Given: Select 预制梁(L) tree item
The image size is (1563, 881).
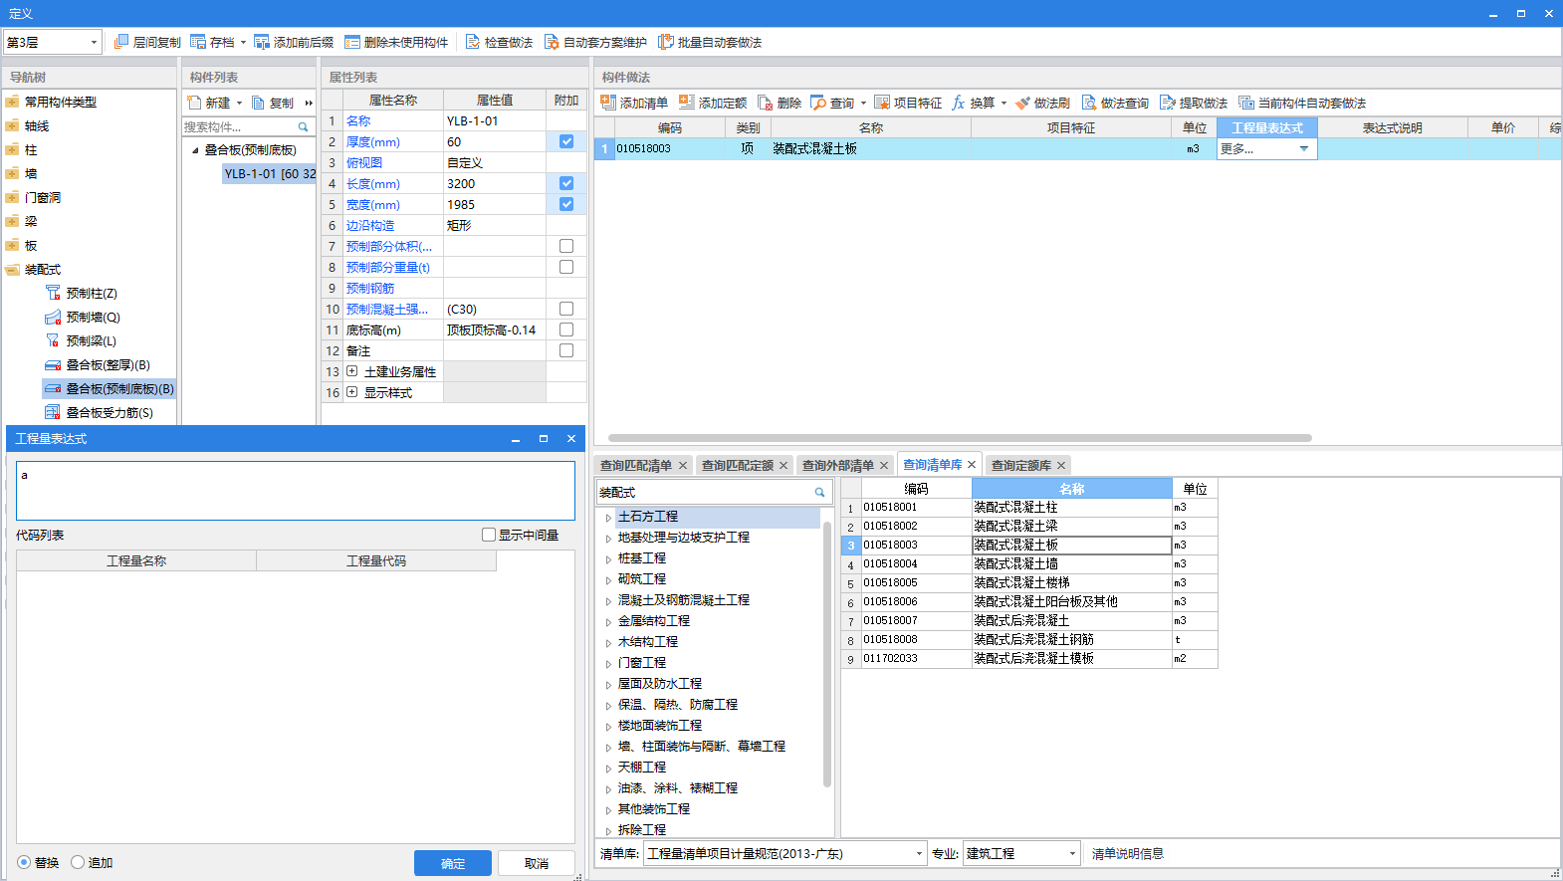Looking at the screenshot, I should [x=91, y=340].
